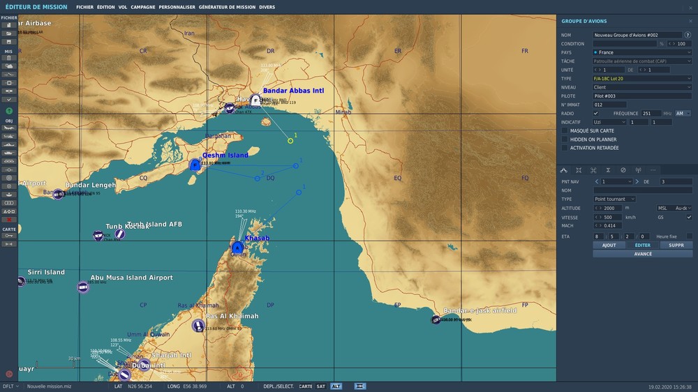Select the ground vehicle placement tool
This screenshot has width=698, height=392.
(9, 153)
